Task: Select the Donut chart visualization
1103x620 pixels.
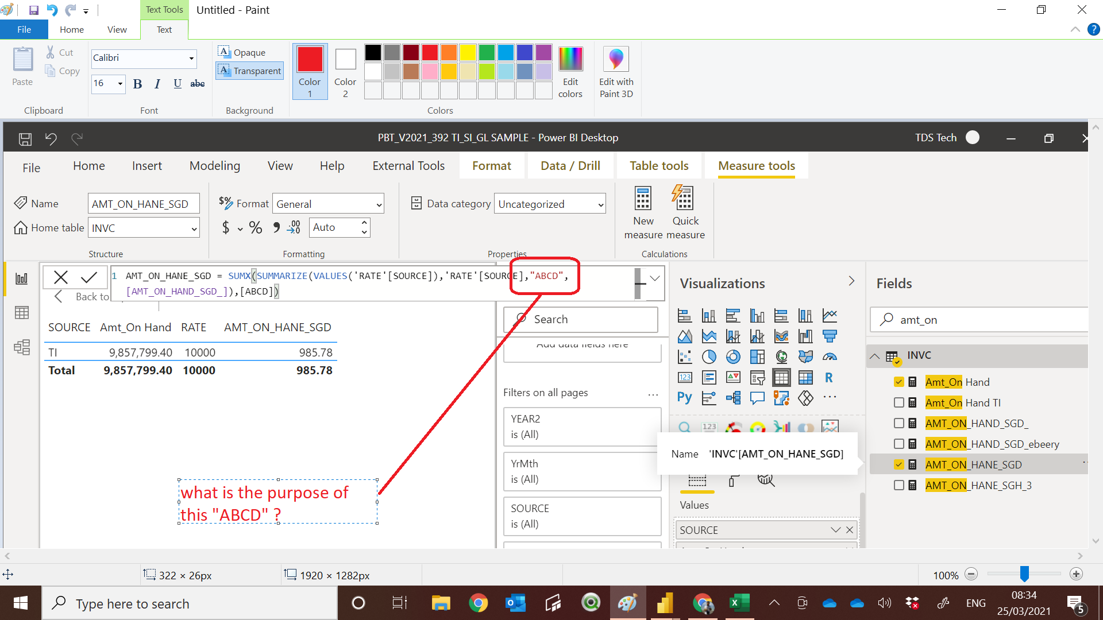Action: coord(733,357)
